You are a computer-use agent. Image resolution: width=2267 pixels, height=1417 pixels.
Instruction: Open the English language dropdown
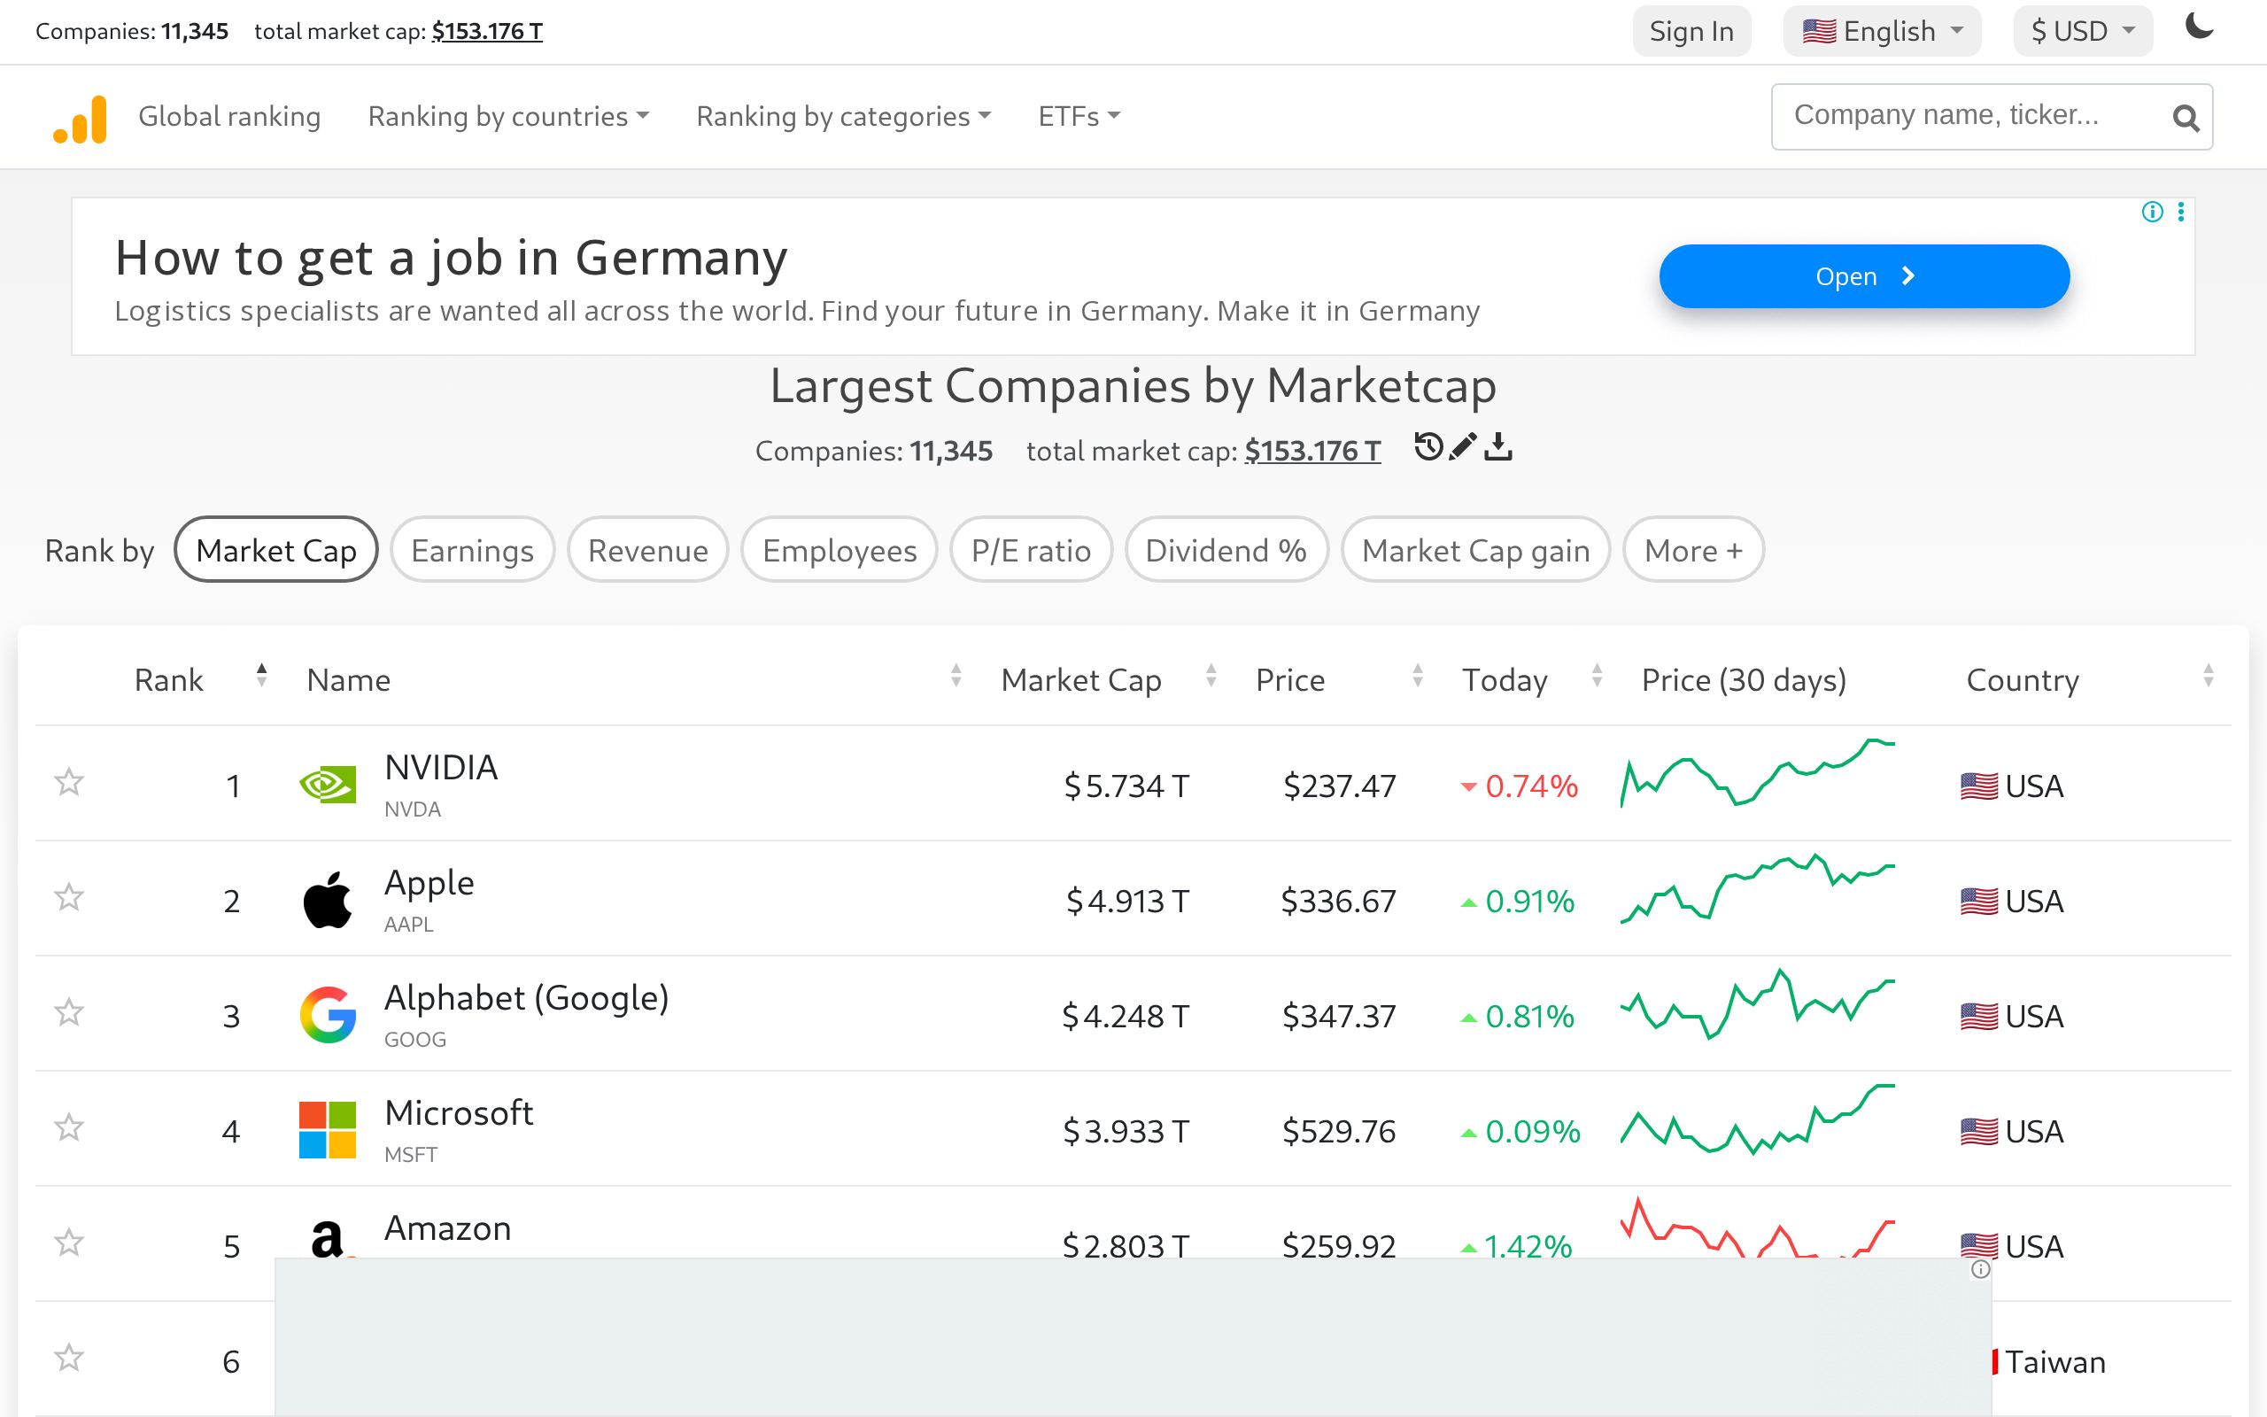point(1882,31)
